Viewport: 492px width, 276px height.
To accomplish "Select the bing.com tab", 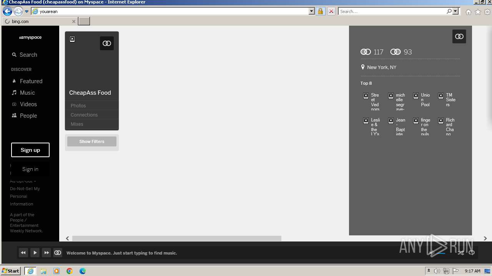I will 40,21.
